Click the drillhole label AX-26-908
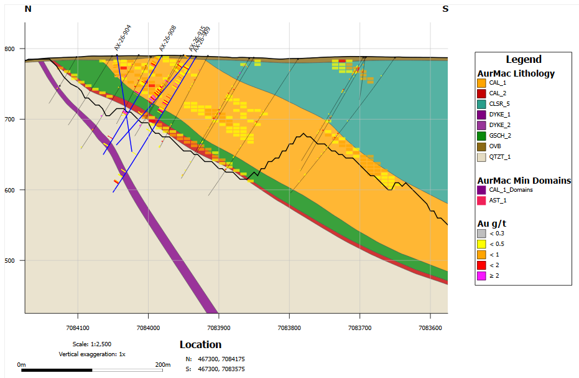This screenshot has height=378, width=579. (168, 38)
